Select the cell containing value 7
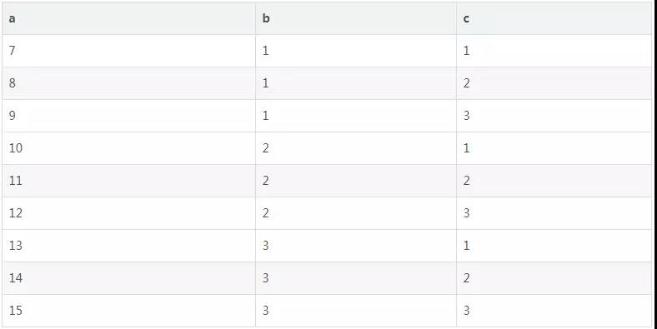Viewport: 657px width, 329px height. pyautogui.click(x=128, y=51)
